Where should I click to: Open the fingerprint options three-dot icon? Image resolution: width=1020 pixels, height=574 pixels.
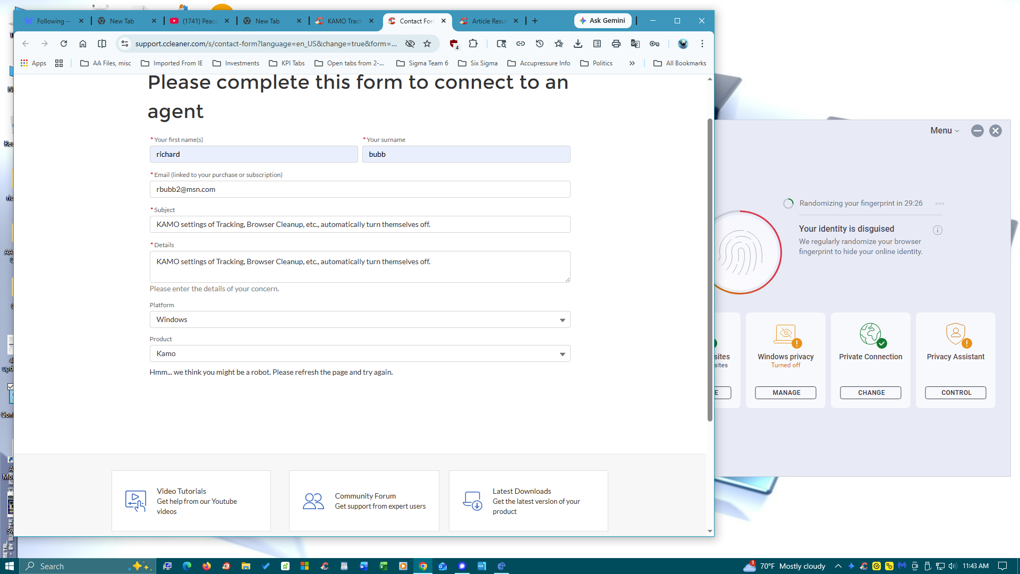940,204
